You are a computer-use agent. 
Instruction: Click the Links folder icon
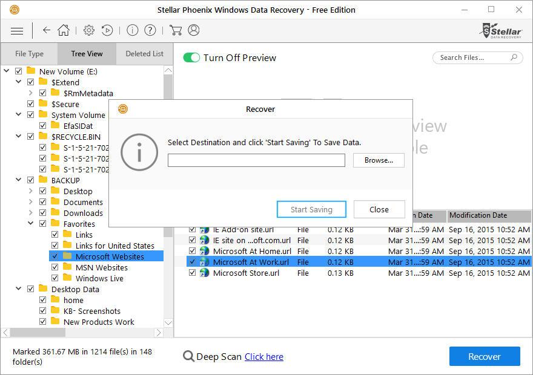pos(67,234)
